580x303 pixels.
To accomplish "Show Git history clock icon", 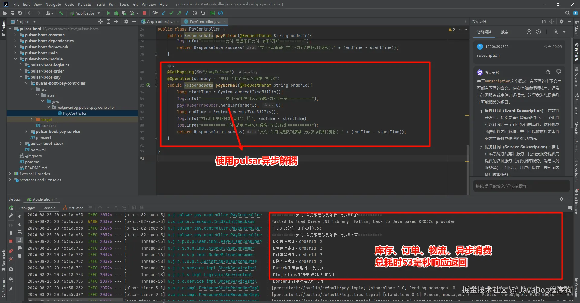I will (195, 13).
